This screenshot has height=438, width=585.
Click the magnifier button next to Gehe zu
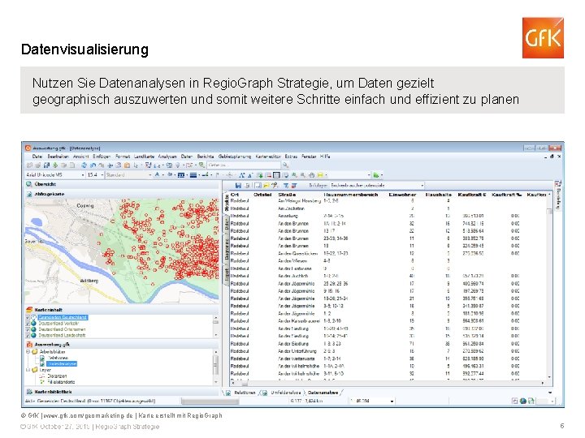coord(285,165)
